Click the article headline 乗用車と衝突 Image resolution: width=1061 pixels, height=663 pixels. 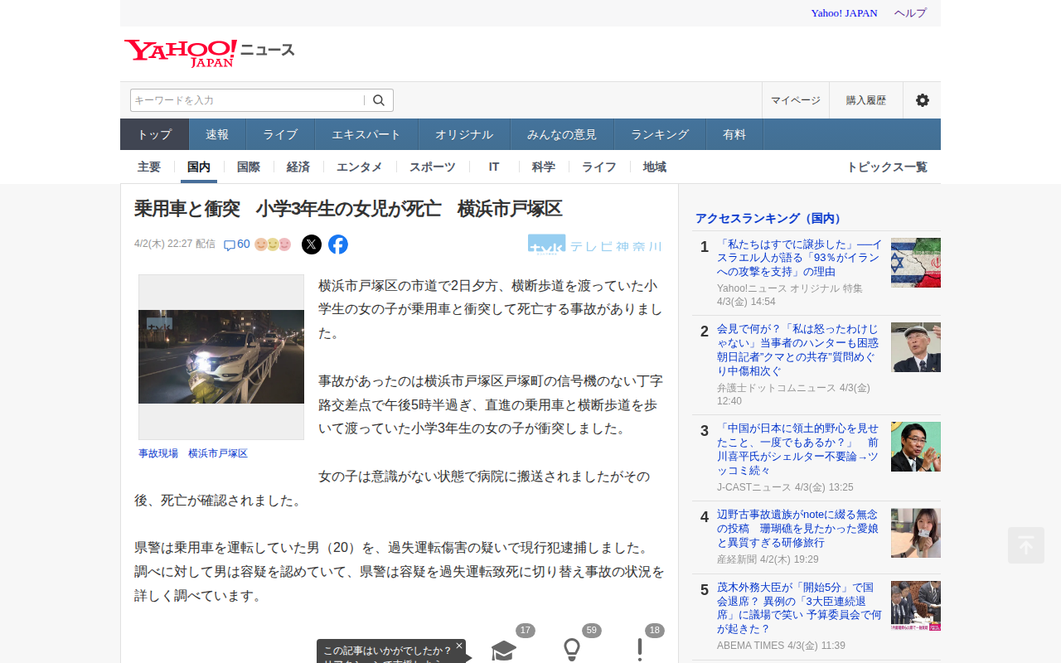point(349,208)
